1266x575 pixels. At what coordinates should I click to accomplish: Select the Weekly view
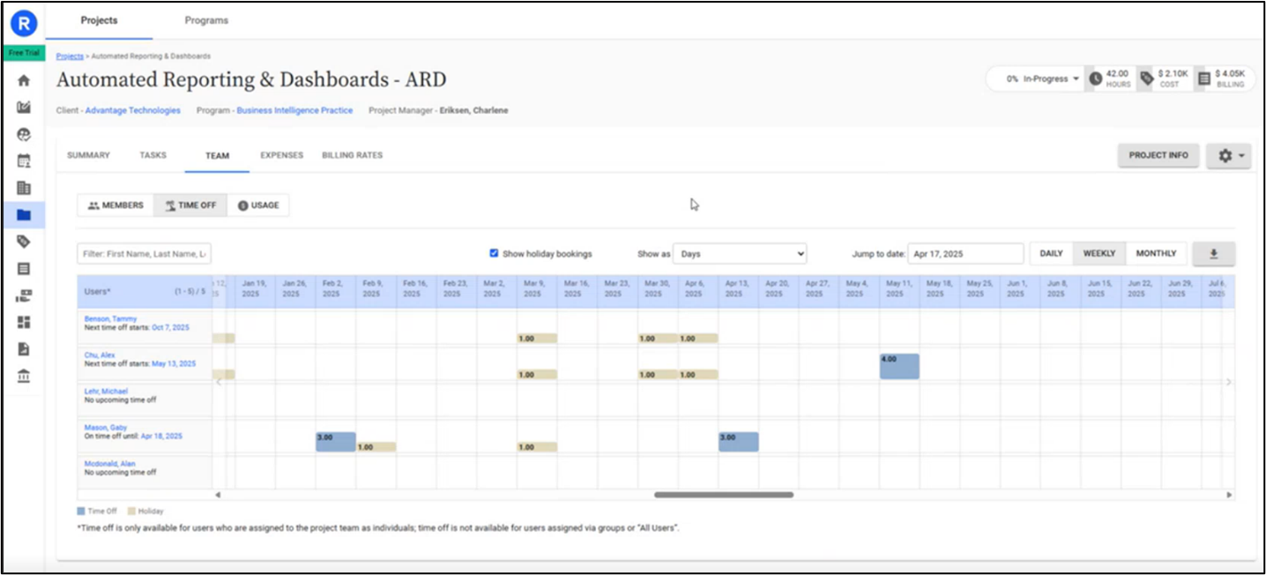(x=1098, y=254)
